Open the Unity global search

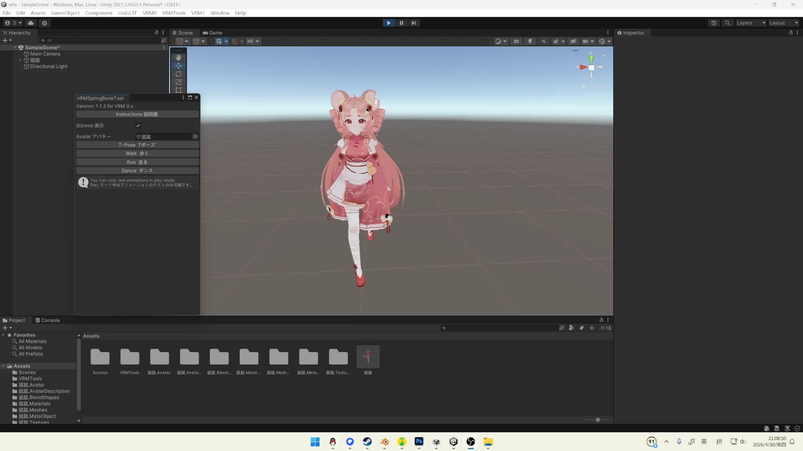tap(728, 23)
